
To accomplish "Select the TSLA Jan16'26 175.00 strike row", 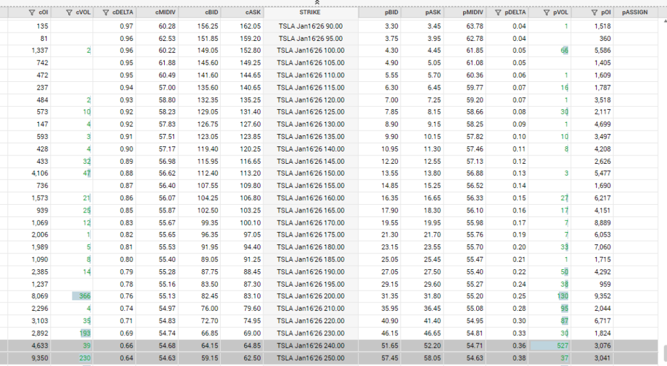I will [311, 235].
